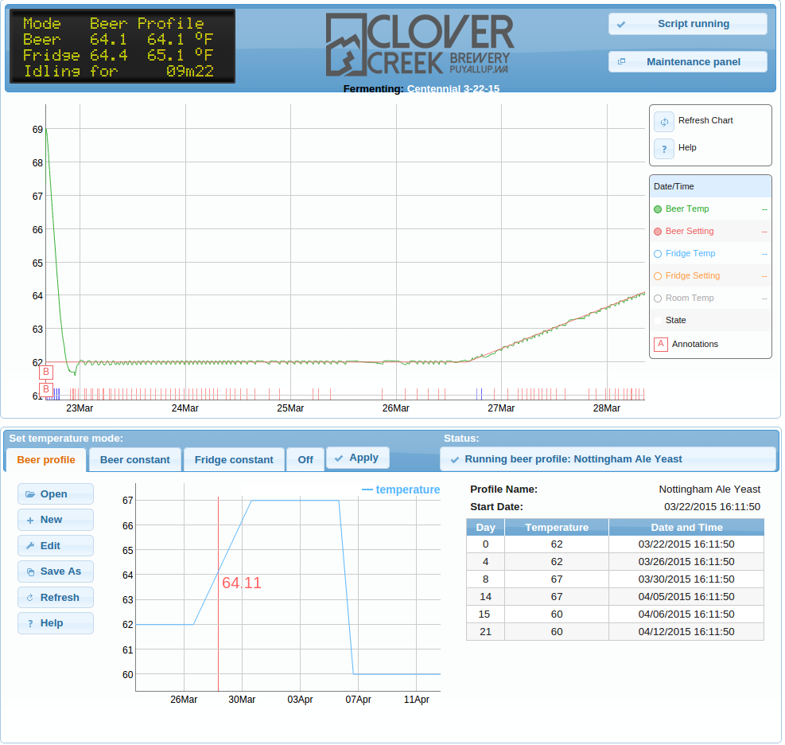
Task: Click question mark icon on profile Help
Action: pyautogui.click(x=30, y=623)
